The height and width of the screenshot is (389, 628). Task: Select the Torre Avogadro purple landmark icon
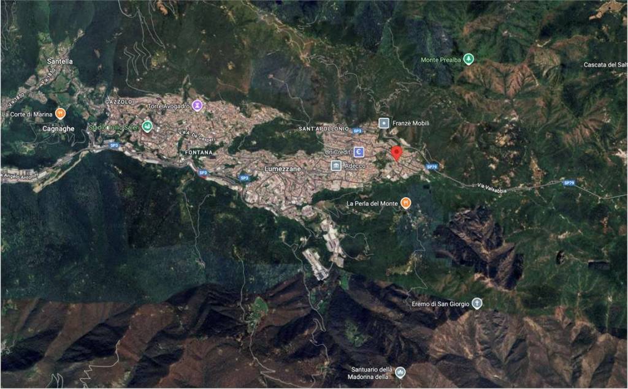click(197, 106)
